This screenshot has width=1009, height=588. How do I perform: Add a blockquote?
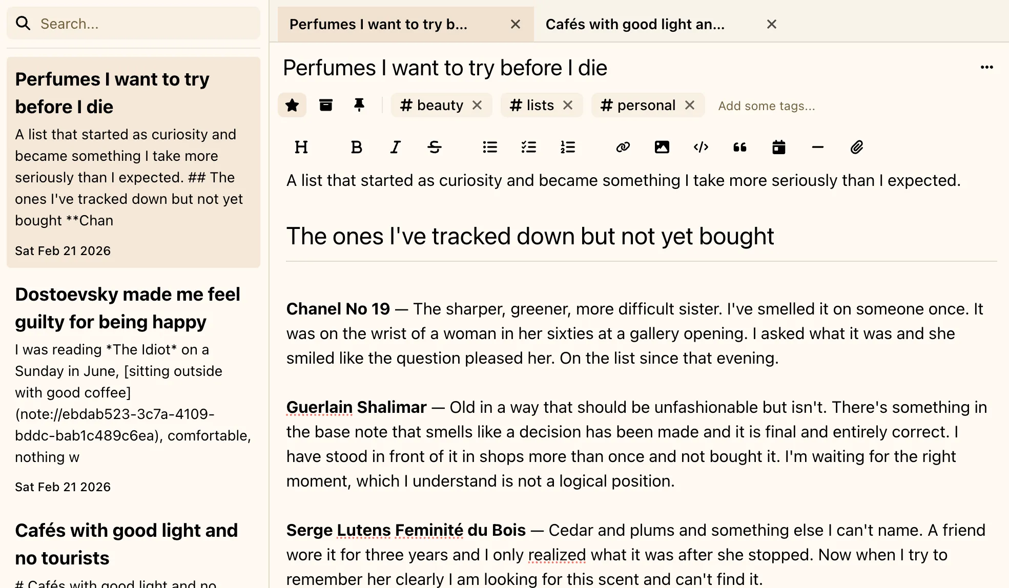click(x=739, y=147)
